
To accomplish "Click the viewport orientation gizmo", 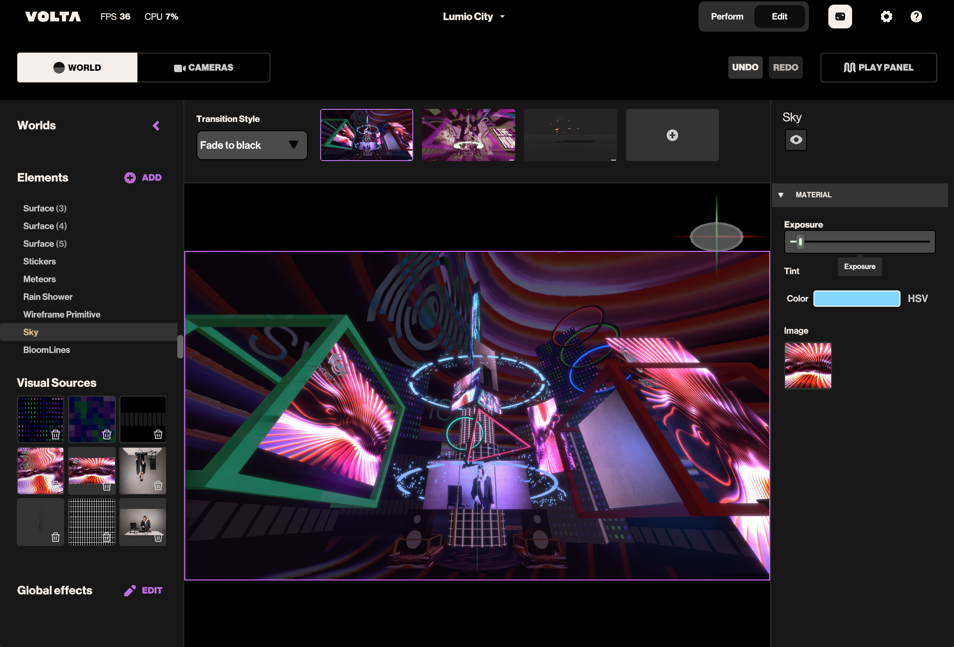I will tap(716, 236).
